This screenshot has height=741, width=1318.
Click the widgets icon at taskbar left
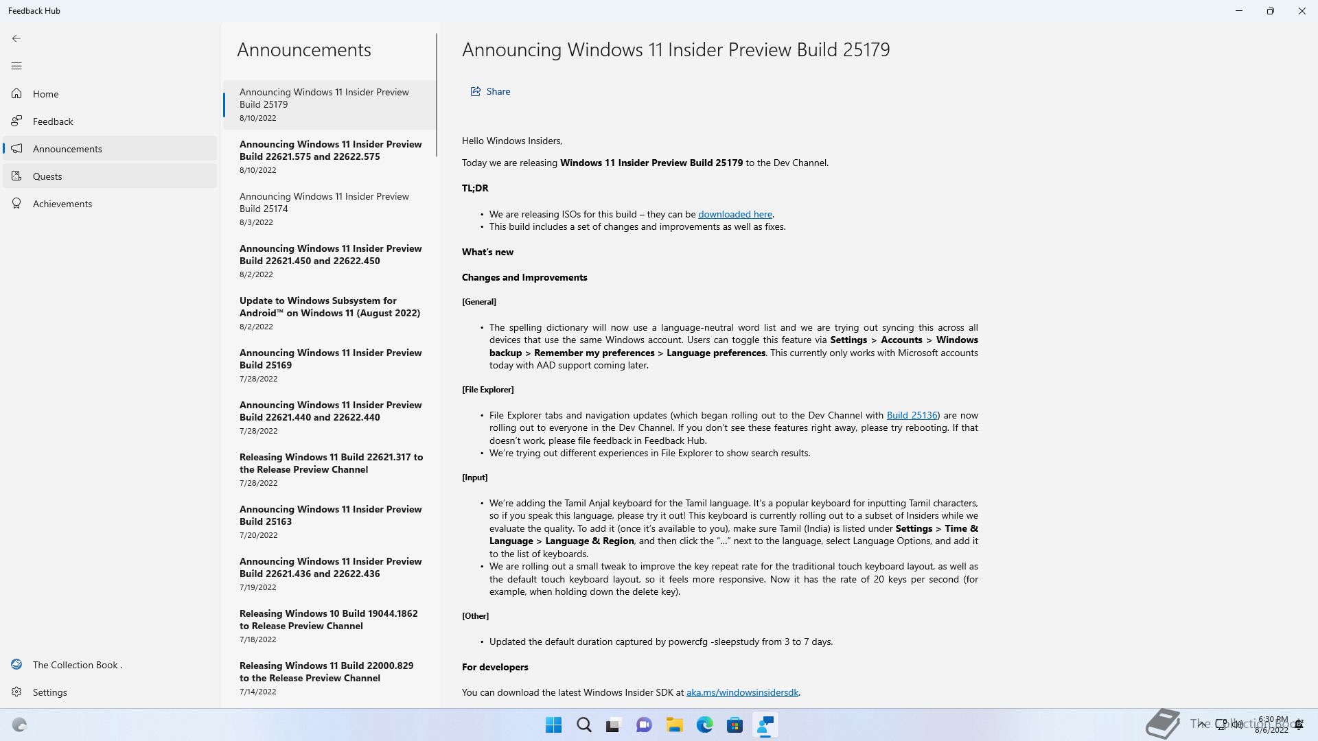19,725
